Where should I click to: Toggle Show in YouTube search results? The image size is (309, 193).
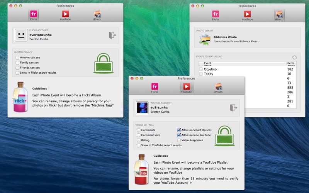139,146
